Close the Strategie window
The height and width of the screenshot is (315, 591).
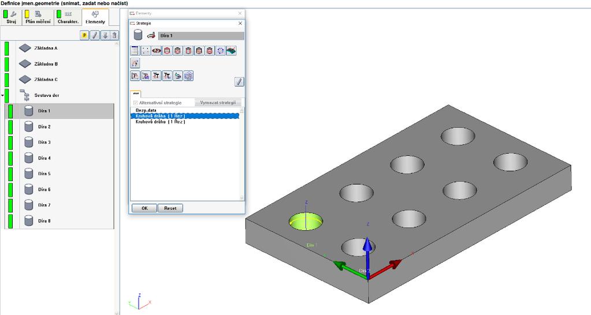tap(240, 23)
